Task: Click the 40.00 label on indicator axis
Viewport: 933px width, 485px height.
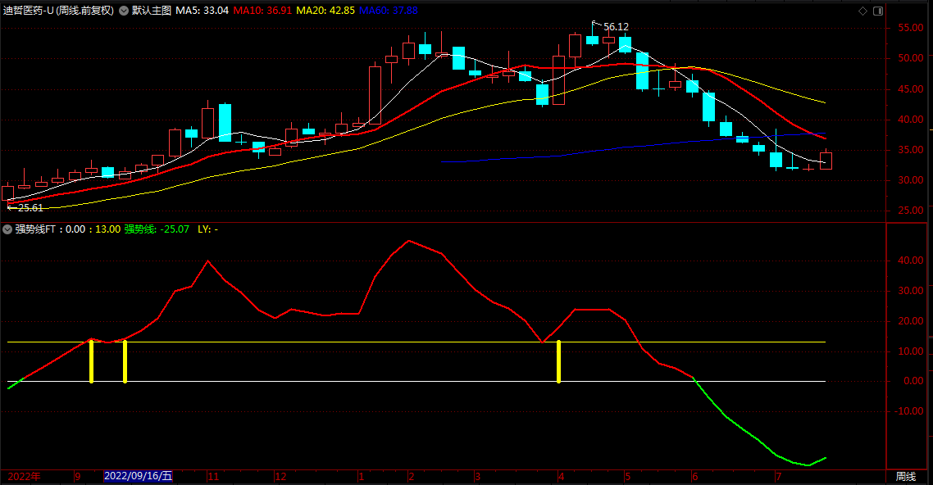Action: [x=910, y=261]
